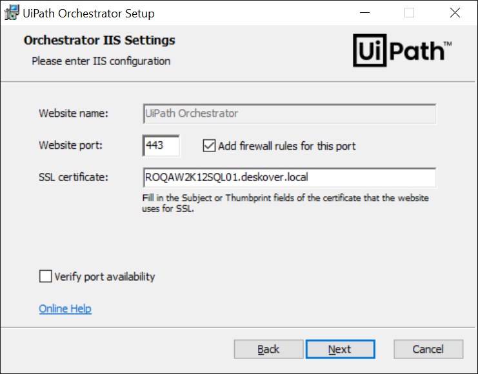Click the Website name label

point(74,113)
